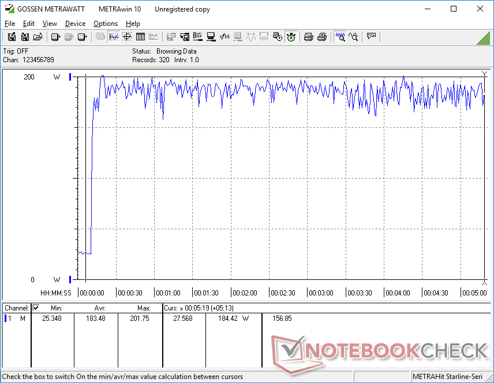
Task: Click the grayed multimeter stop-transfer icon
Action: [69, 37]
